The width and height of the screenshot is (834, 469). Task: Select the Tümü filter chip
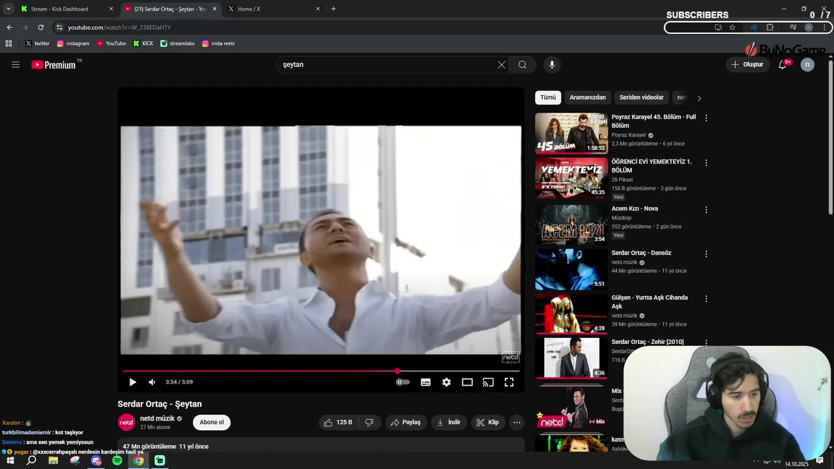548,98
